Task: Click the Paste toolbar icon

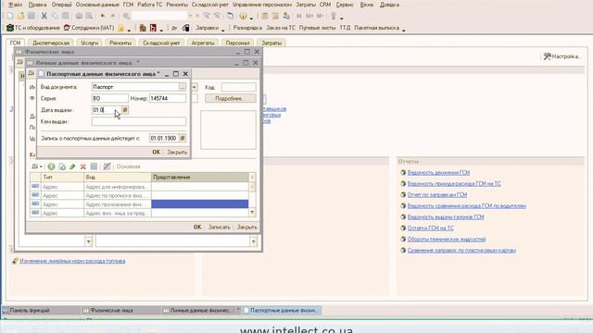Action: (x=66, y=16)
